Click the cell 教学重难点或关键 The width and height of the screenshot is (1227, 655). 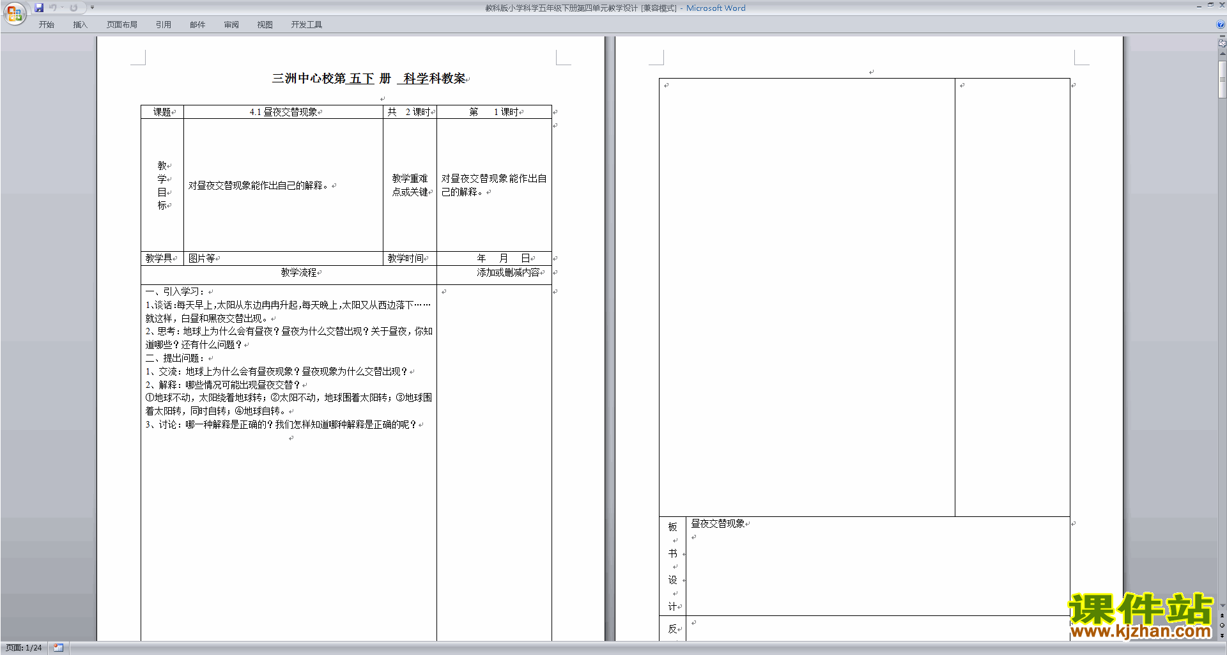(410, 185)
